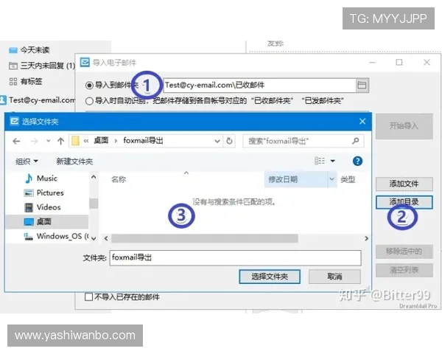Select 导入到邮件夹 radio button
The width and height of the screenshot is (442, 354).
pos(89,85)
